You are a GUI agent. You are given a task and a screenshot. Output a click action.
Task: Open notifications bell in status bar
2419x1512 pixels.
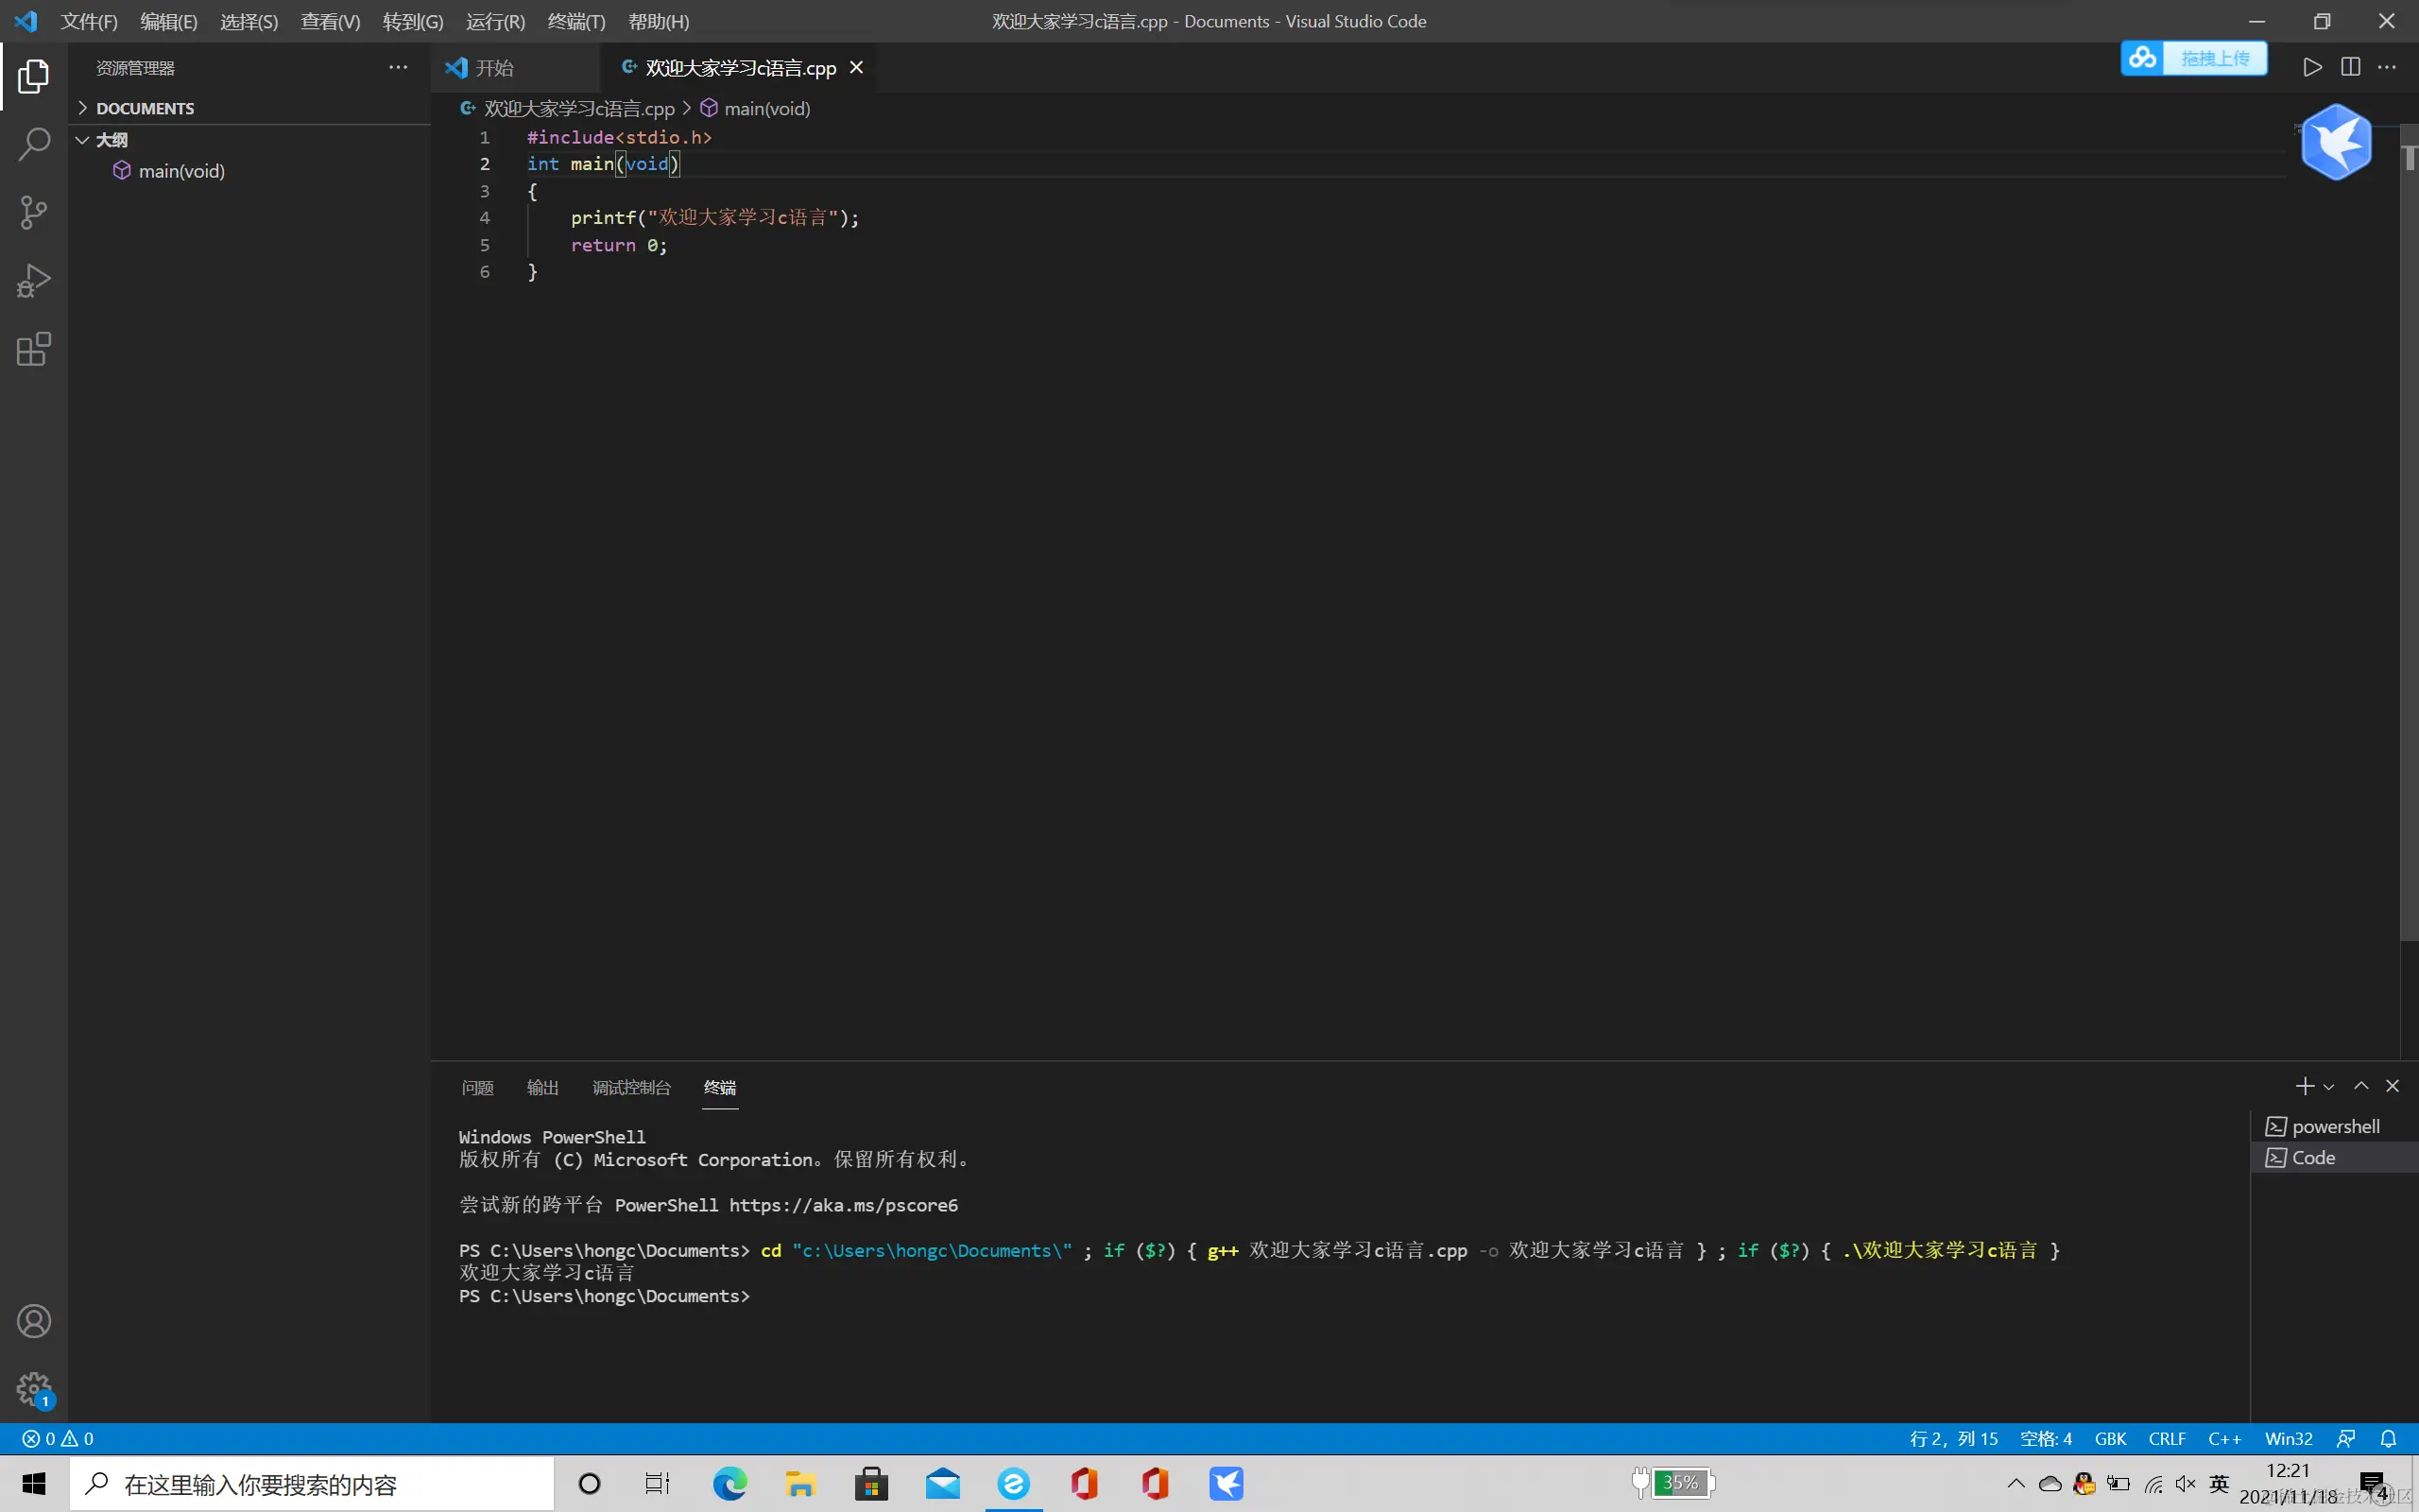(2388, 1438)
